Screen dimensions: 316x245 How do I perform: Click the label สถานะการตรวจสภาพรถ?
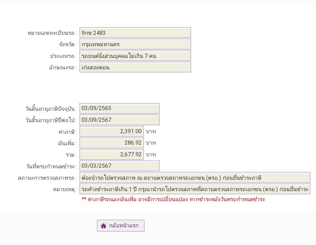pyautogui.click(x=47, y=178)
